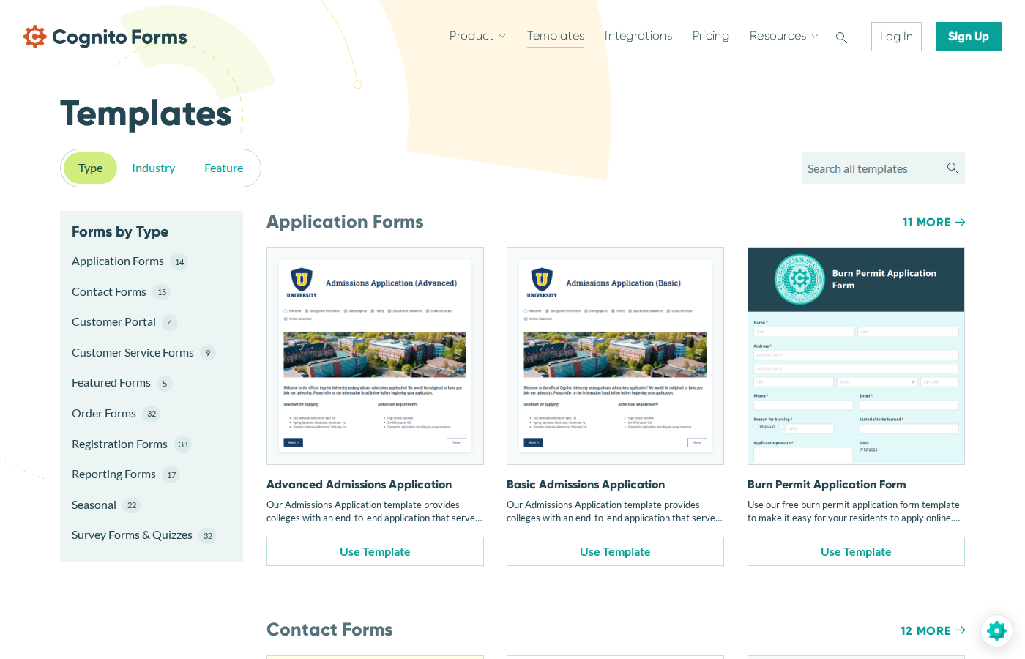Open Advanced Admissions Application thumbnail
1025x659 pixels.
click(375, 356)
